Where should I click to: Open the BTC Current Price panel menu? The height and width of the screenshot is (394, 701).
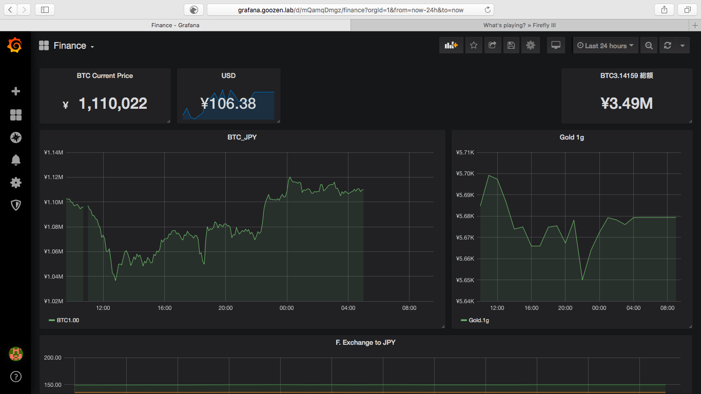pos(105,75)
